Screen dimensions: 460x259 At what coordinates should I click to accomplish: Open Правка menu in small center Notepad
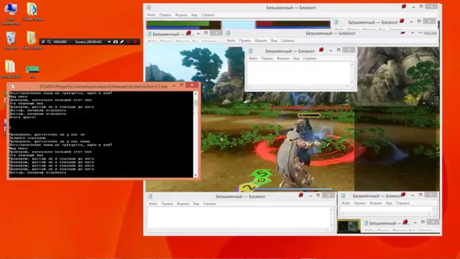point(267,58)
